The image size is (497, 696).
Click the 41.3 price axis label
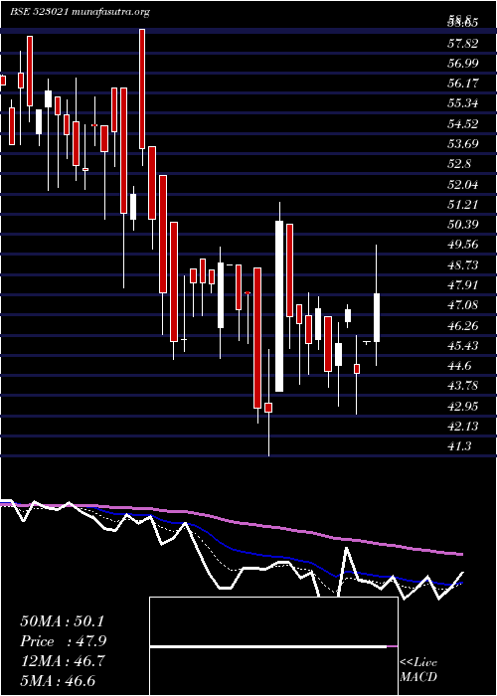[x=459, y=445]
